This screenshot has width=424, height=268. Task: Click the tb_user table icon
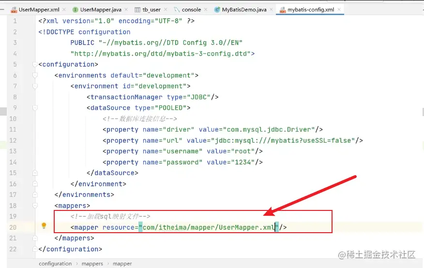(137, 10)
